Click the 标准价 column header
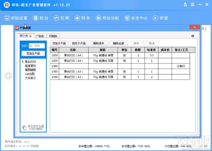The width and height of the screenshot is (212, 151). [152, 50]
